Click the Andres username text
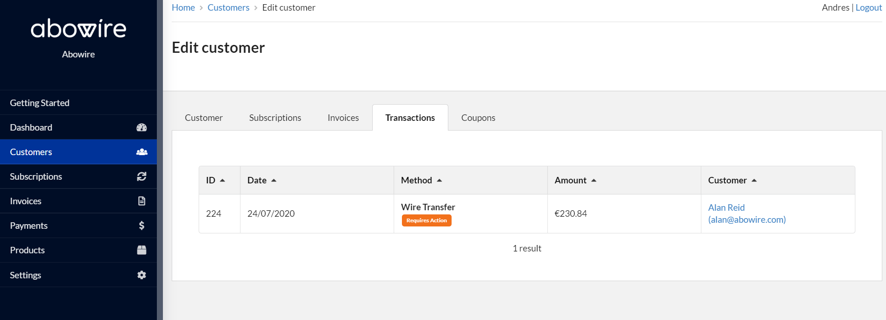The height and width of the screenshot is (320, 886). 835,7
